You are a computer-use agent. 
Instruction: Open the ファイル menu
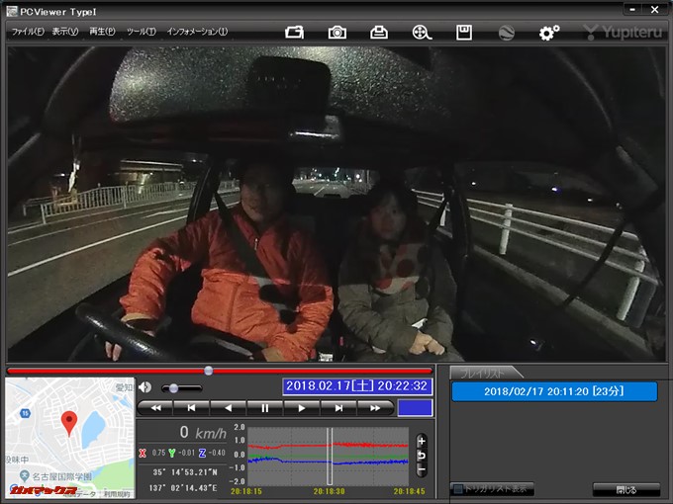[27, 32]
